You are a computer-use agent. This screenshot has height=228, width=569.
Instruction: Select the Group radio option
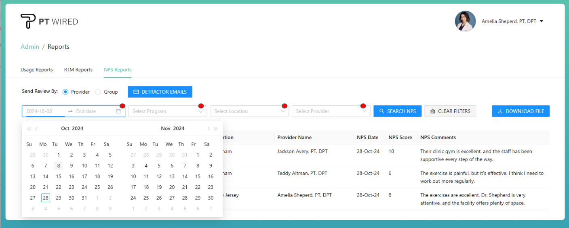click(x=98, y=92)
